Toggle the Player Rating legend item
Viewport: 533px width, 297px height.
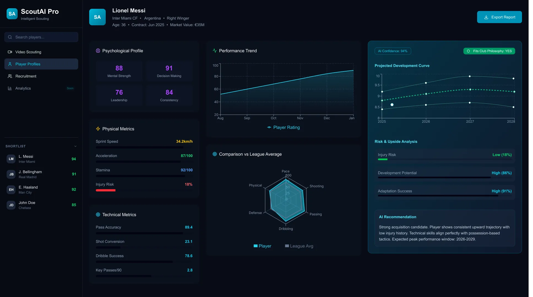[283, 127]
